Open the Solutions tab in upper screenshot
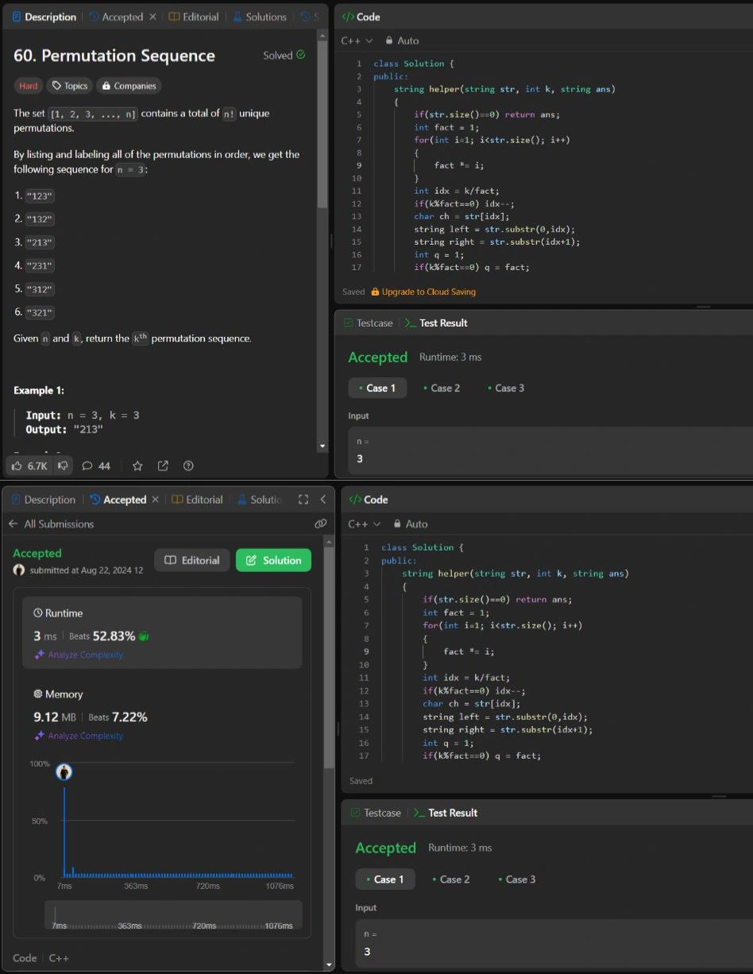This screenshot has height=974, width=753. [259, 17]
